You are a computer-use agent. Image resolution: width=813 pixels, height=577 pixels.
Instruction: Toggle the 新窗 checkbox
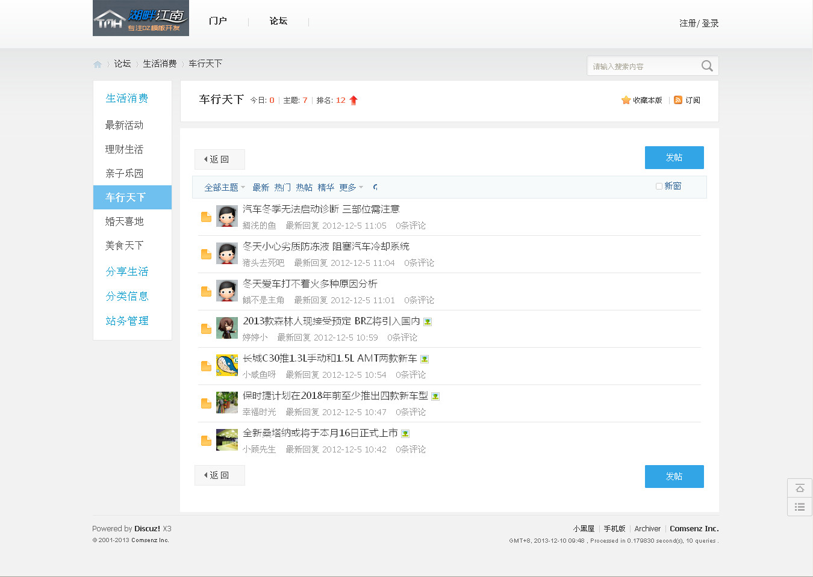tap(659, 186)
